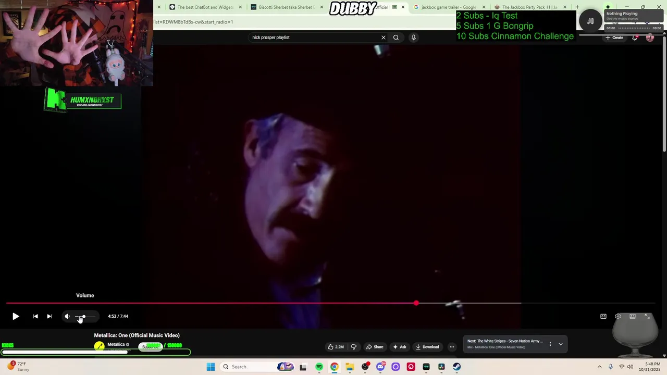This screenshot has width=667, height=375.
Task: Open options menu of the Next mix card
Action: tap(550, 344)
